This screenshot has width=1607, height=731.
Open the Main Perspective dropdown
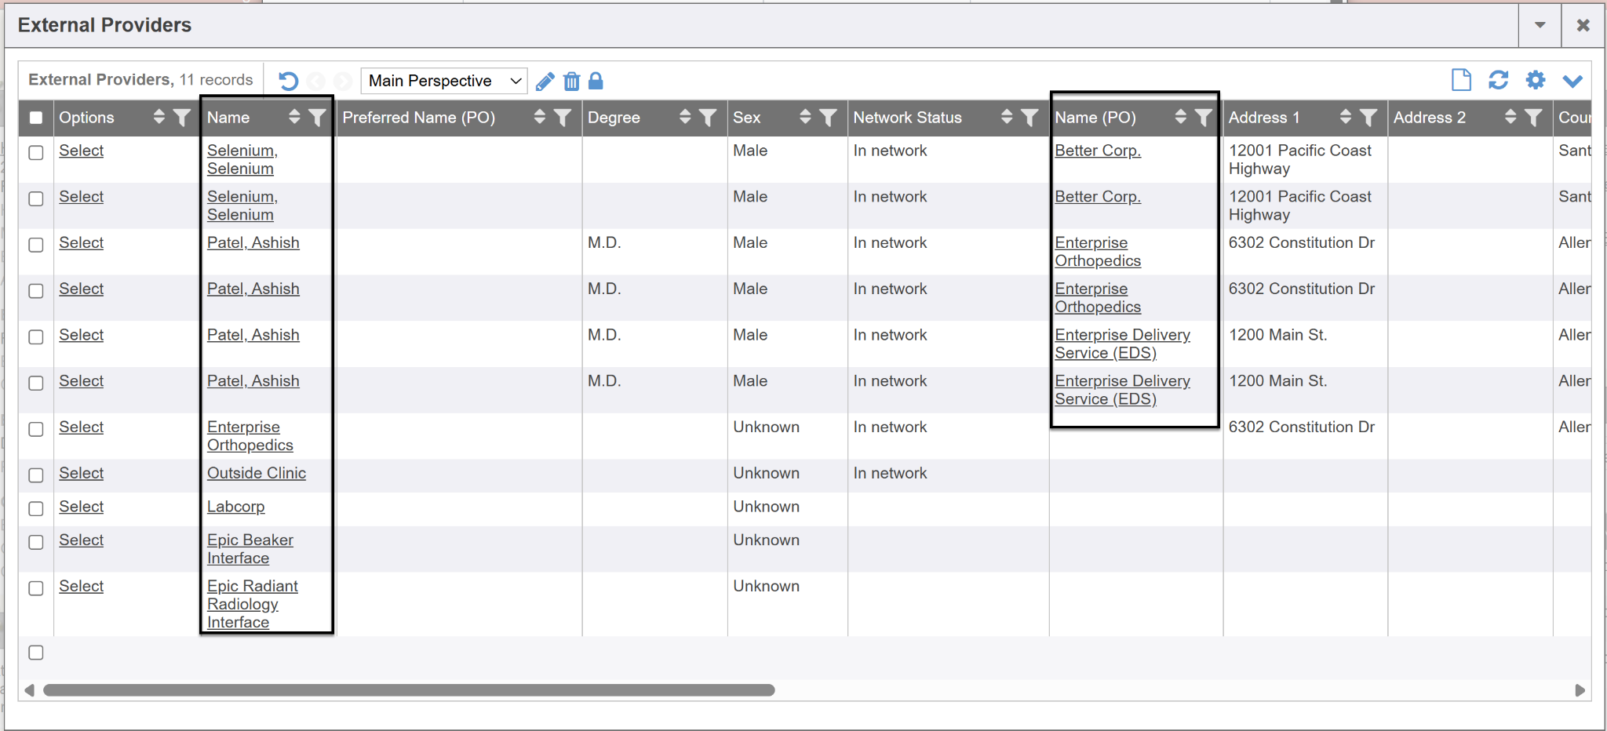[x=443, y=81]
